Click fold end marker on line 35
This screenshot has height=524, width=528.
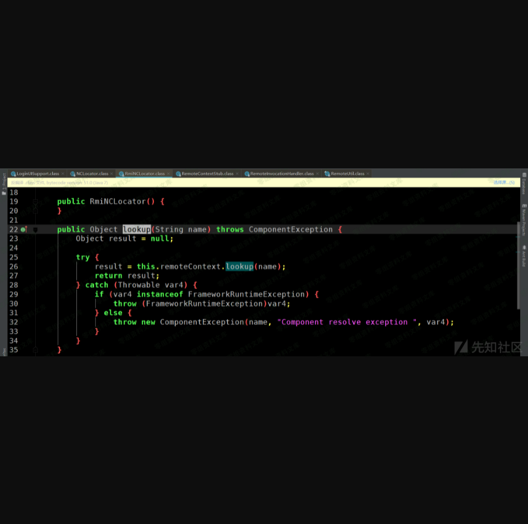35,350
